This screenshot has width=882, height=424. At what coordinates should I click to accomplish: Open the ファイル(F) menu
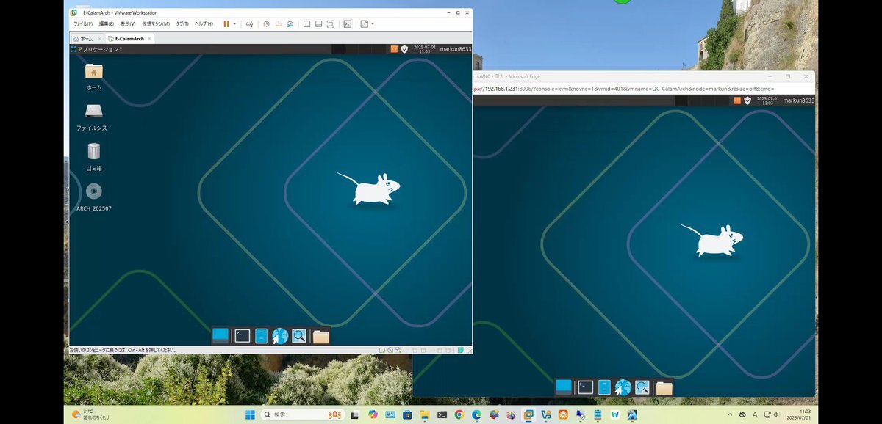click(83, 23)
